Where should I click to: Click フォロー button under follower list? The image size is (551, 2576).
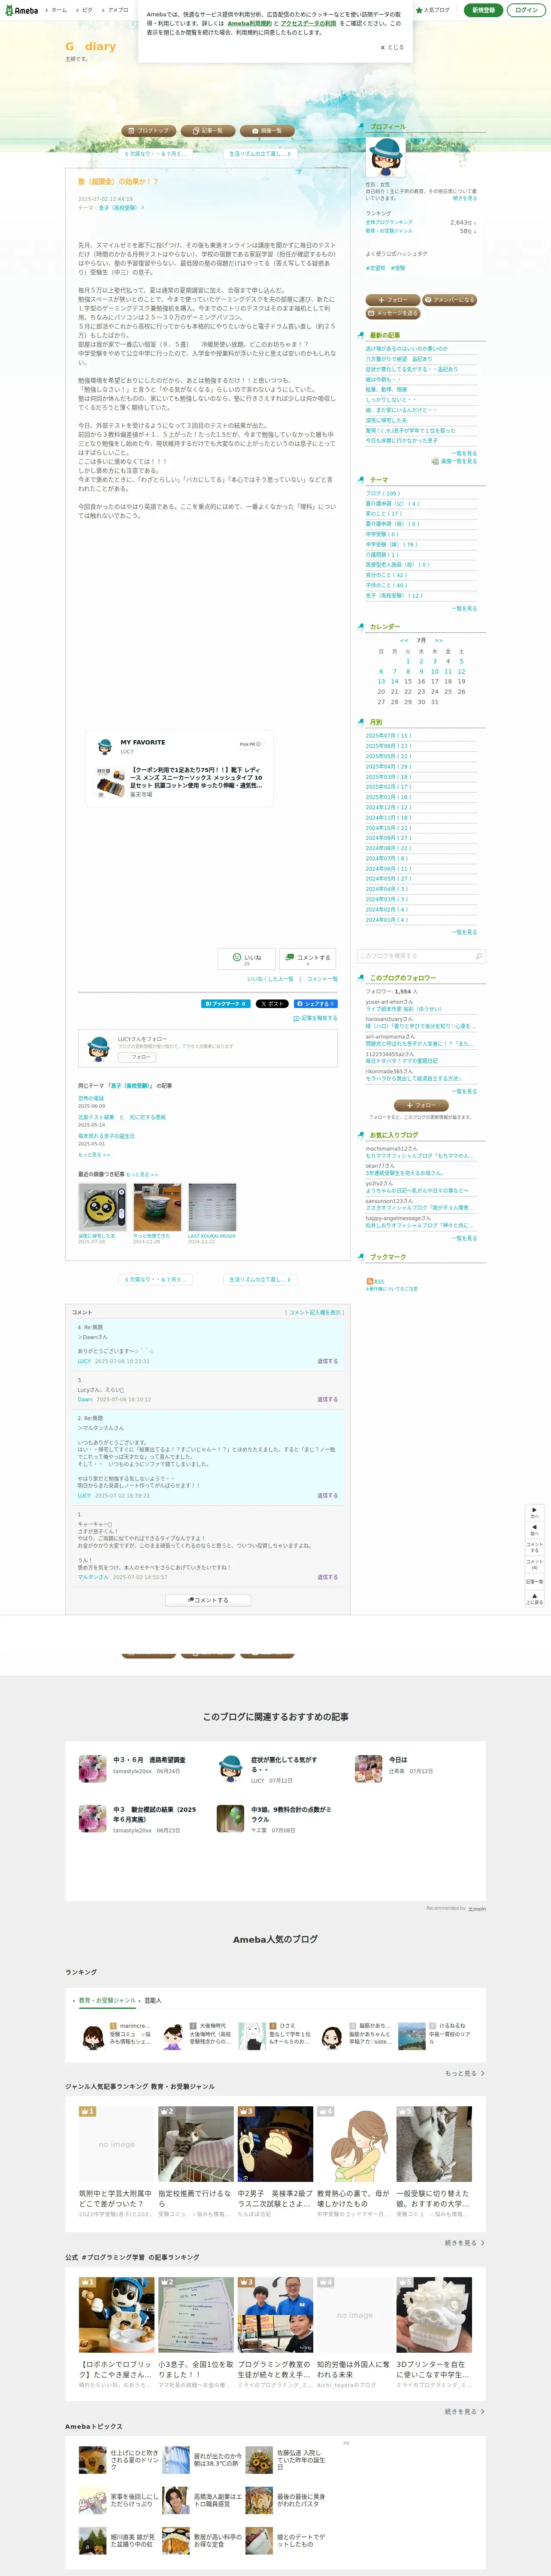(x=421, y=1105)
